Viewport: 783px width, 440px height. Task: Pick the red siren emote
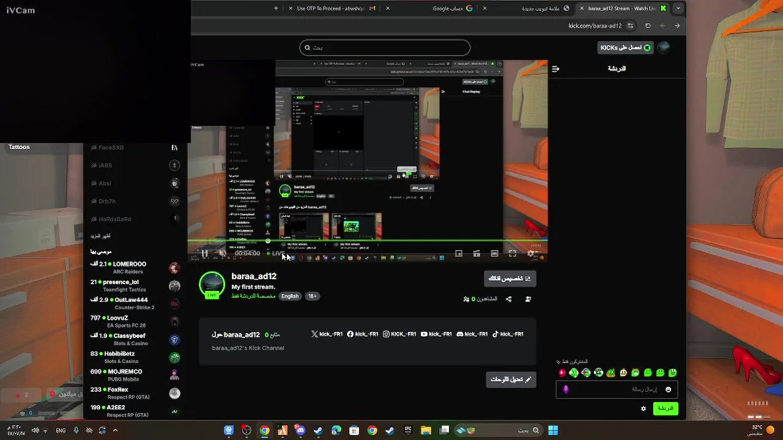pos(562,373)
